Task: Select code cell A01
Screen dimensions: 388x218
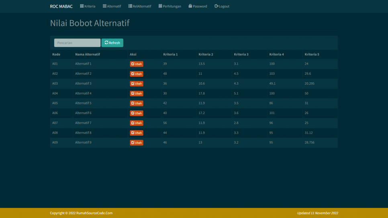Action: click(55, 64)
